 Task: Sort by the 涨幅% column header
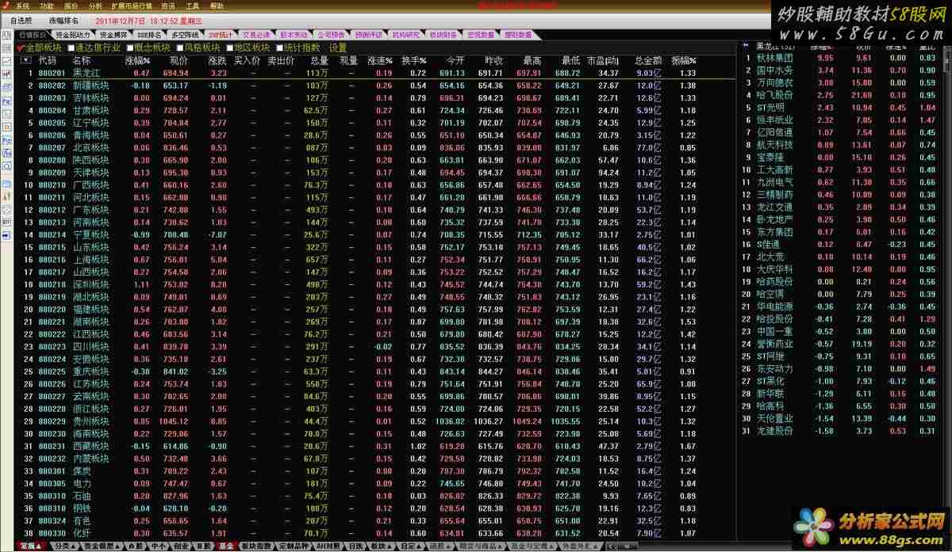[137, 60]
